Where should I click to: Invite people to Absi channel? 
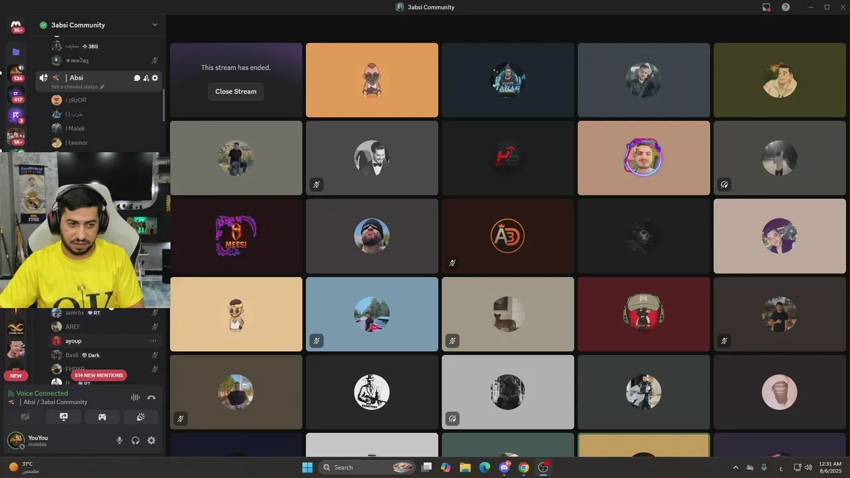click(146, 78)
